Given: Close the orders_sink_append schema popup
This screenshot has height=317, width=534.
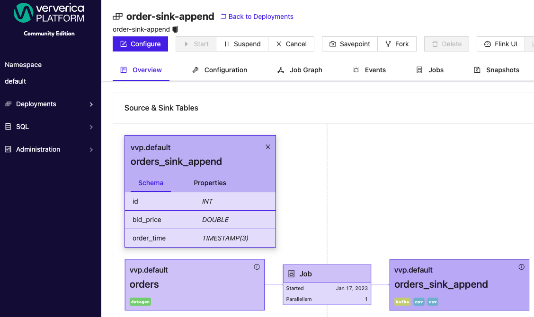Looking at the screenshot, I should coord(267,147).
